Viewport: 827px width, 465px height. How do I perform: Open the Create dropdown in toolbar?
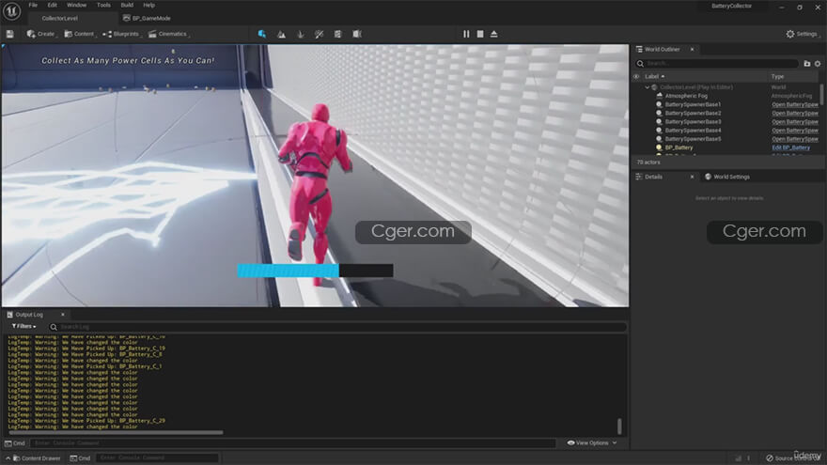pyautogui.click(x=40, y=34)
